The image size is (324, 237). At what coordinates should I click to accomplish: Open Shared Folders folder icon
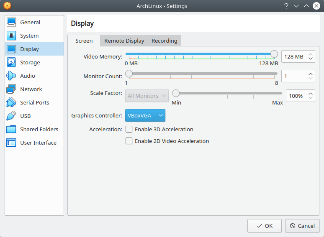(11, 129)
